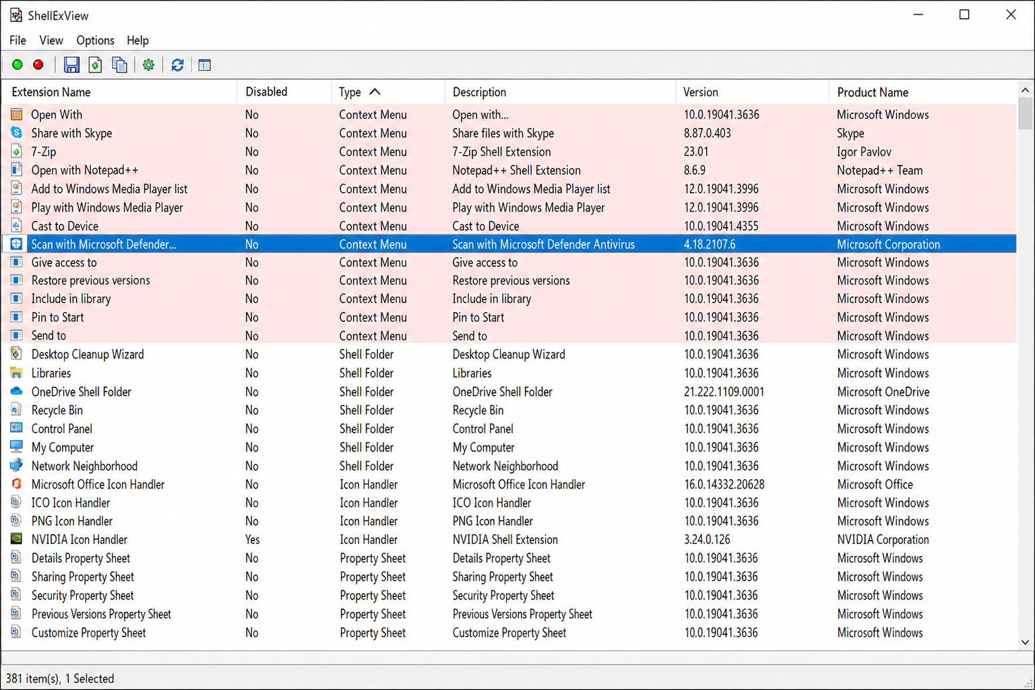Image resolution: width=1035 pixels, height=690 pixels.
Task: Click the Skype icon in Share with Skype row
Action: (x=17, y=133)
